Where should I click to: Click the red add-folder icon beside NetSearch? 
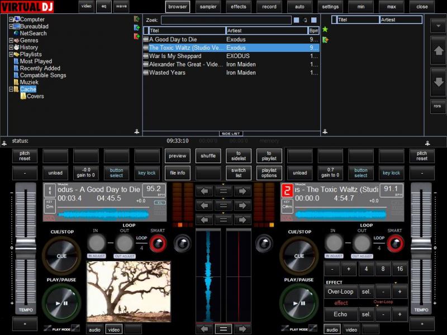(136, 36)
